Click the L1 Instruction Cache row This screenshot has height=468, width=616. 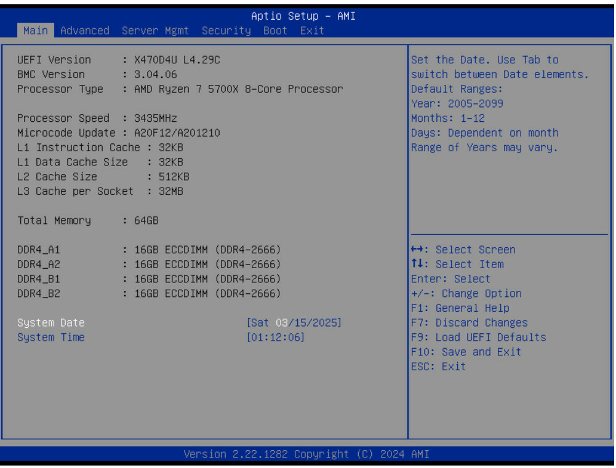coord(100,147)
